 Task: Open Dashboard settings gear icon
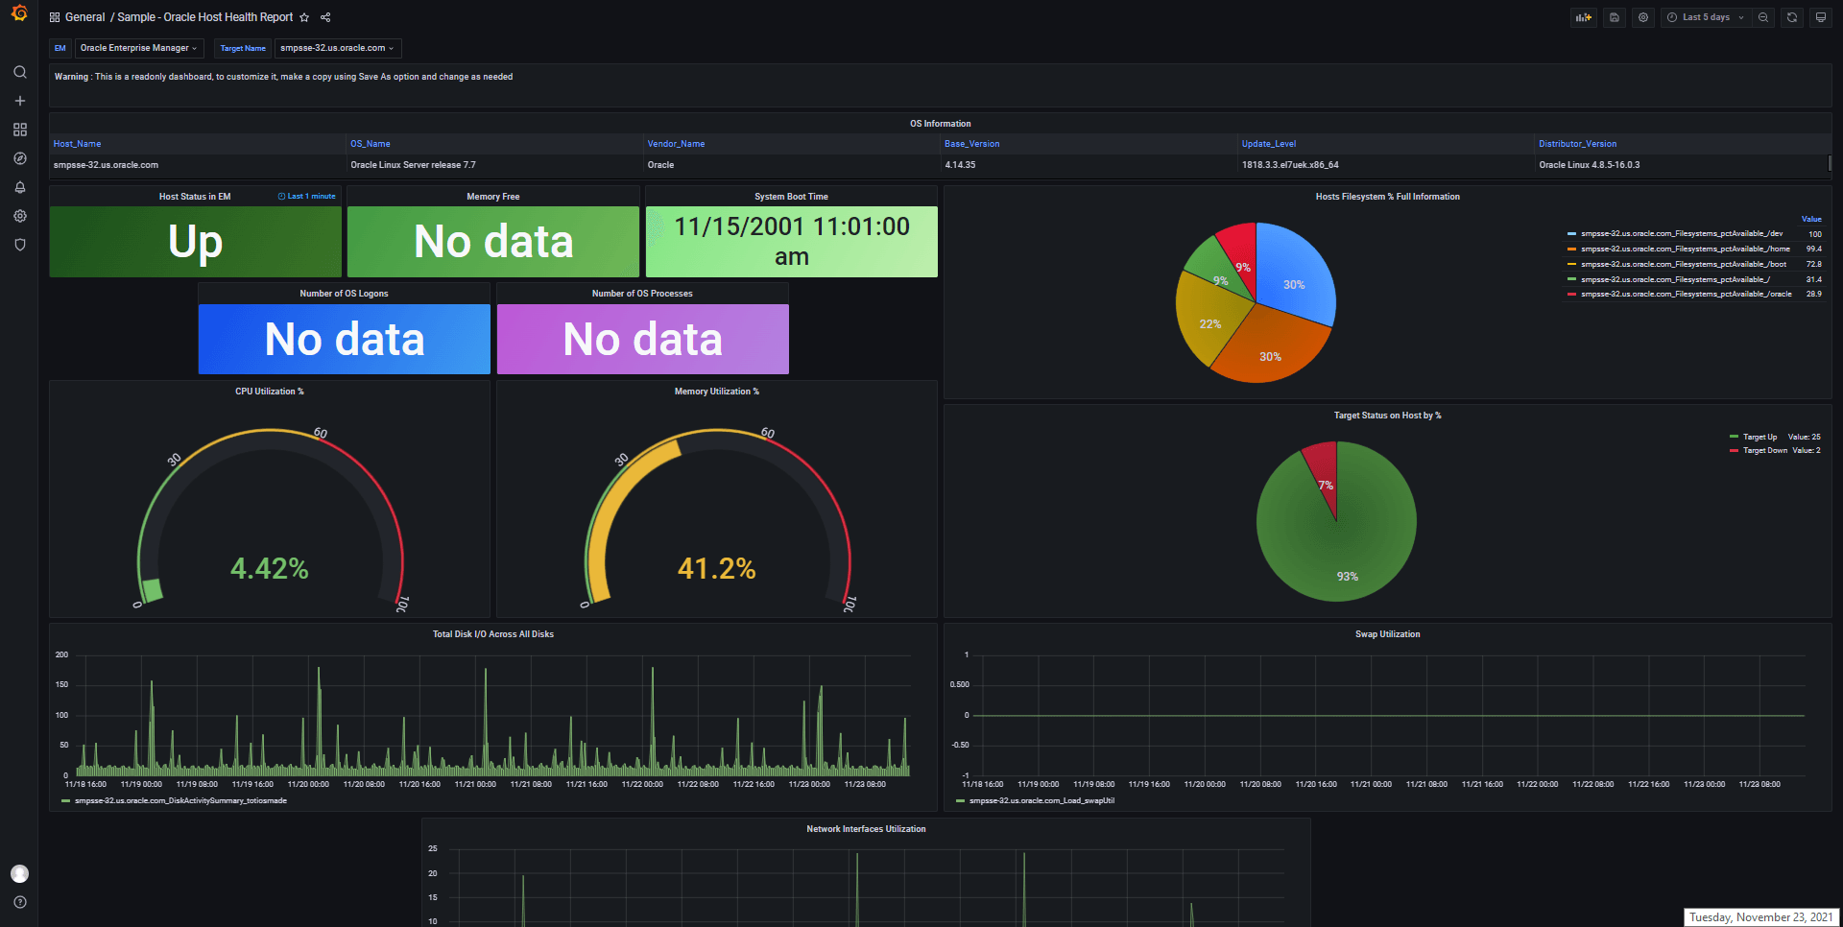[x=1643, y=17]
